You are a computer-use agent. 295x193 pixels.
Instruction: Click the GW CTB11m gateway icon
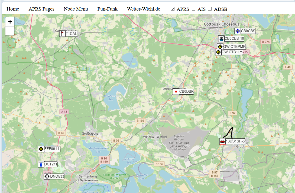(x=218, y=52)
